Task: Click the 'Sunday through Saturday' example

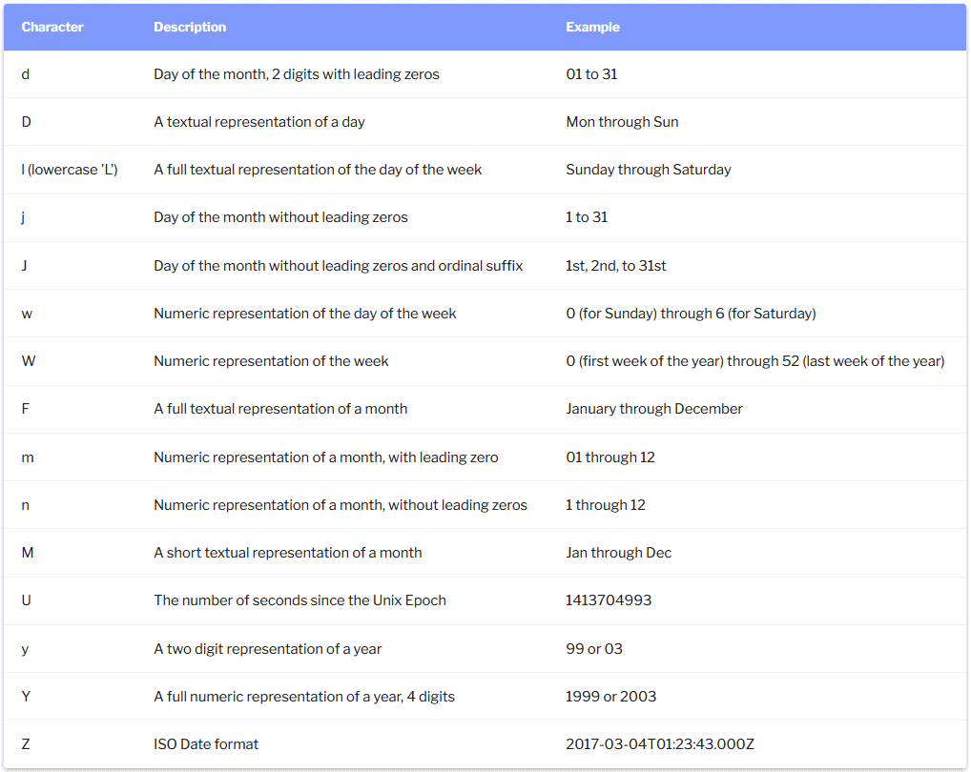Action: coord(649,170)
